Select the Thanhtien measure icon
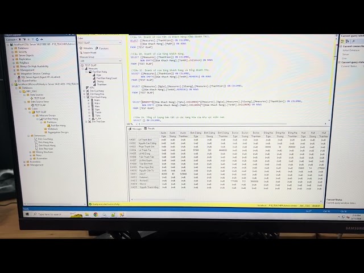Viewport: 364px width, 273px height. tap(94, 85)
